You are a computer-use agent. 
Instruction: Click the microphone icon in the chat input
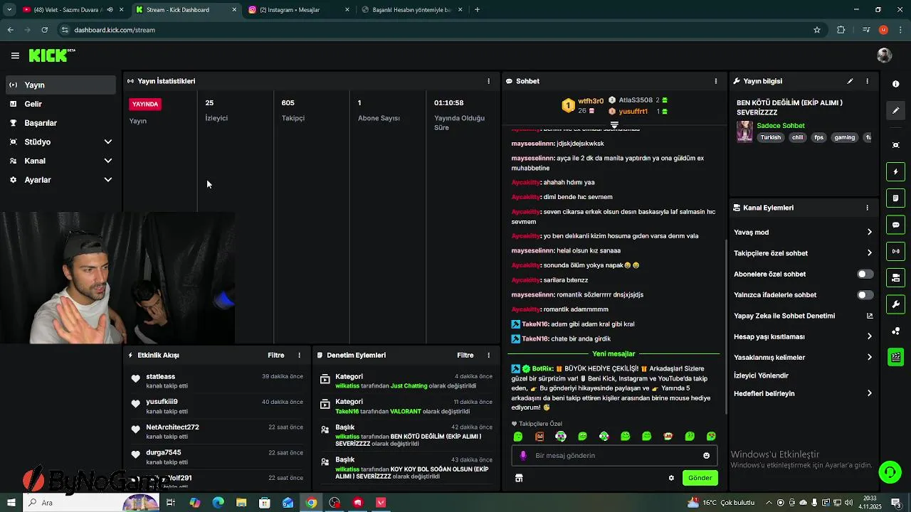[523, 456]
